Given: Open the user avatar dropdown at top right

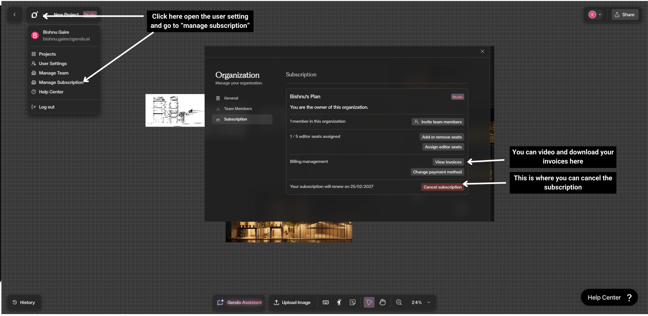Looking at the screenshot, I should point(595,15).
